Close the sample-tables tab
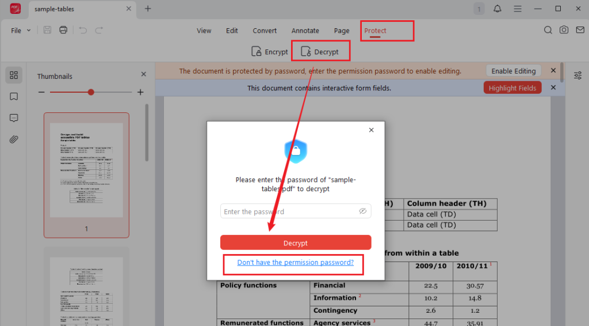This screenshot has width=589, height=326. coord(128,9)
